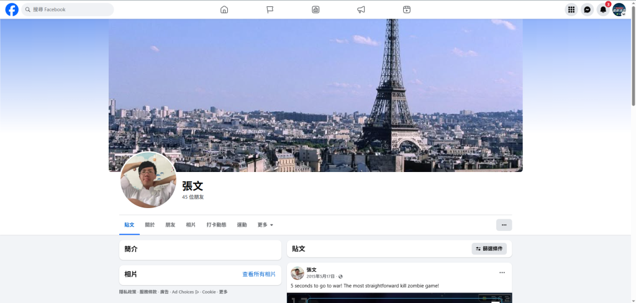Click the megaphone ads icon

361,9
